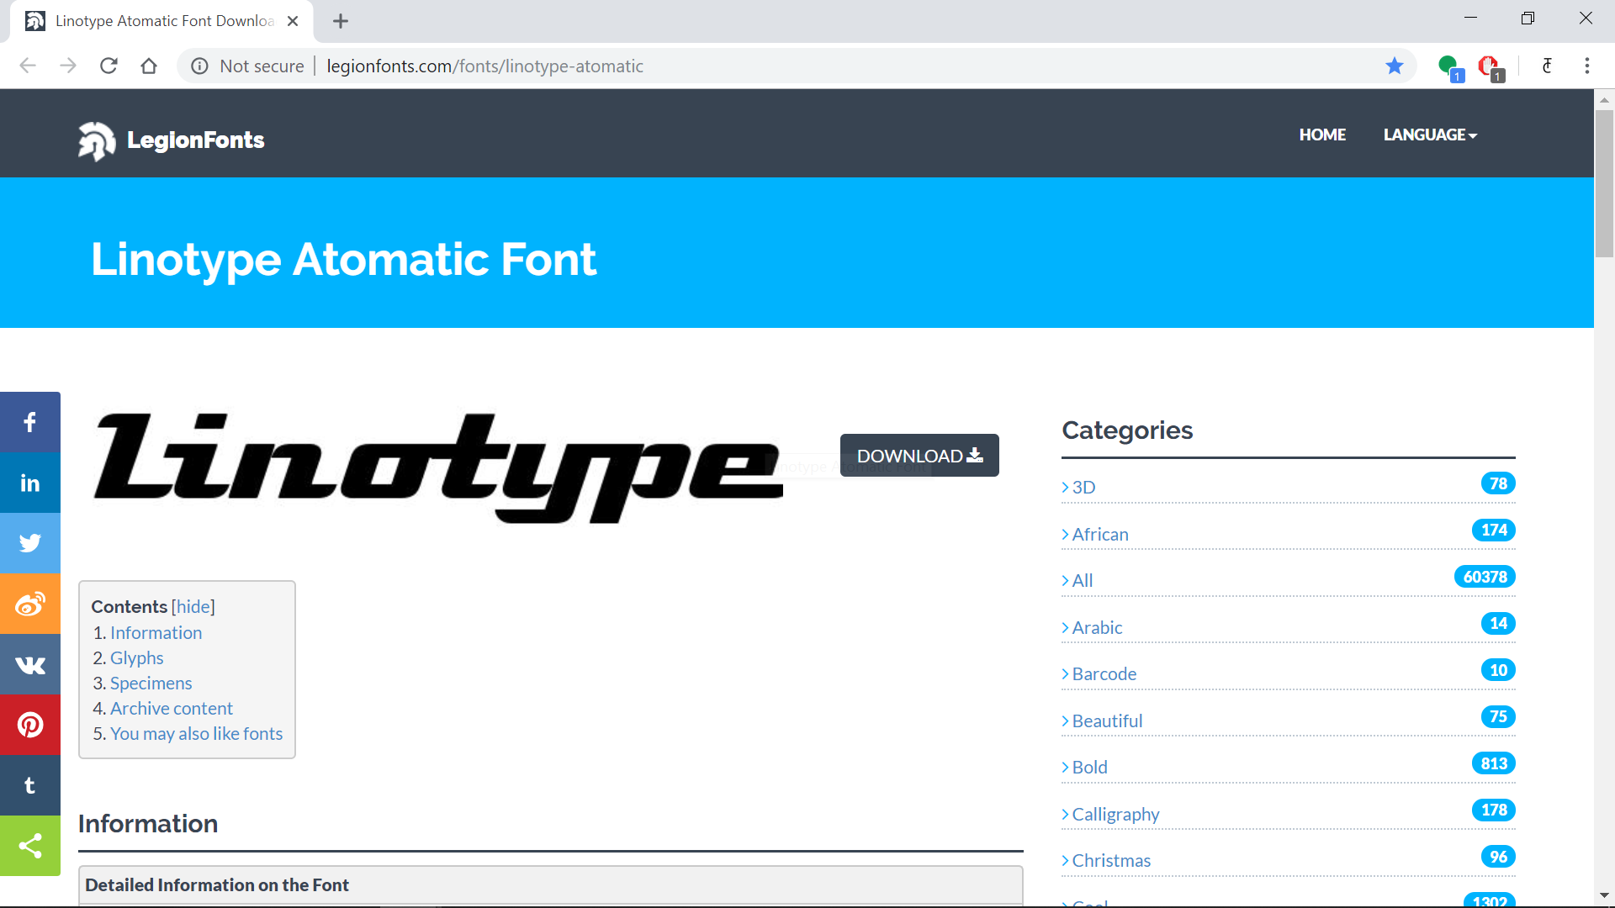Click the LegionFonts helmet logo
This screenshot has width=1615, height=908.
97,140
